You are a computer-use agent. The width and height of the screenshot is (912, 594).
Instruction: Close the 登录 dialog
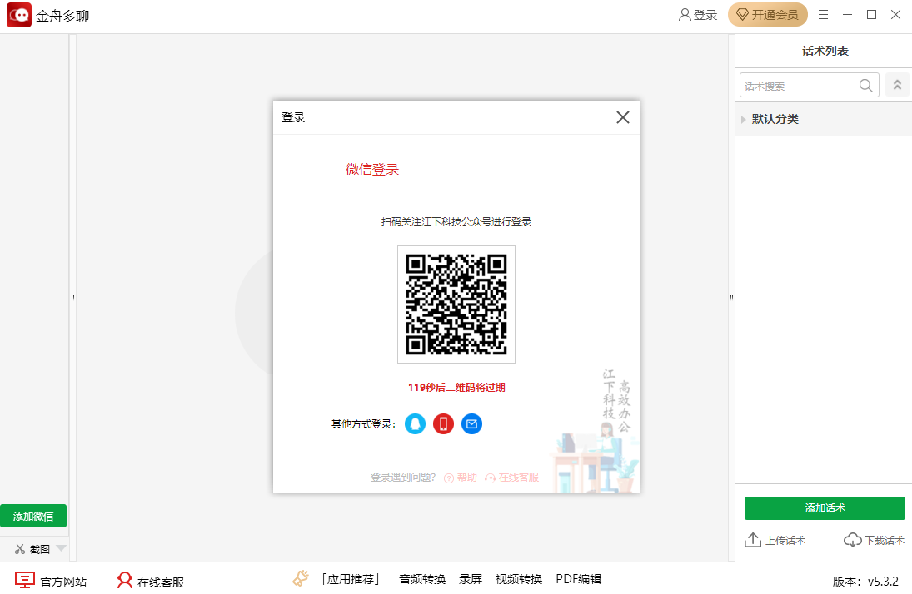pos(622,117)
